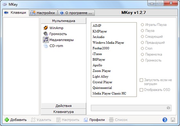
Task: Select the Громкость radio button
Action: point(142,60)
